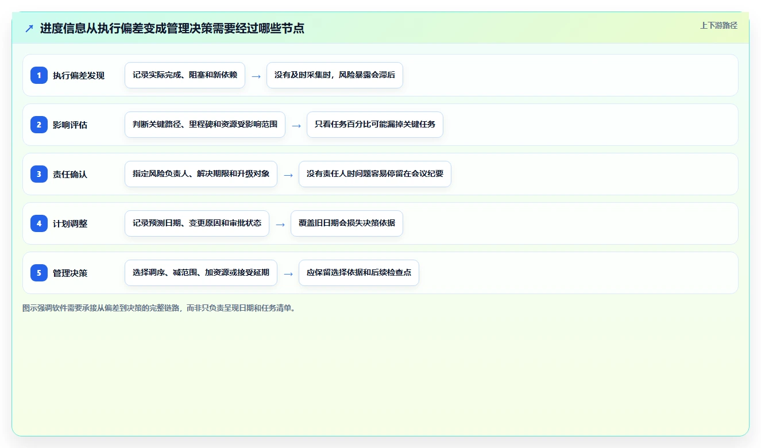Click the arrow in the 责任确认 row
The width and height of the screenshot is (761, 448).
288,175
